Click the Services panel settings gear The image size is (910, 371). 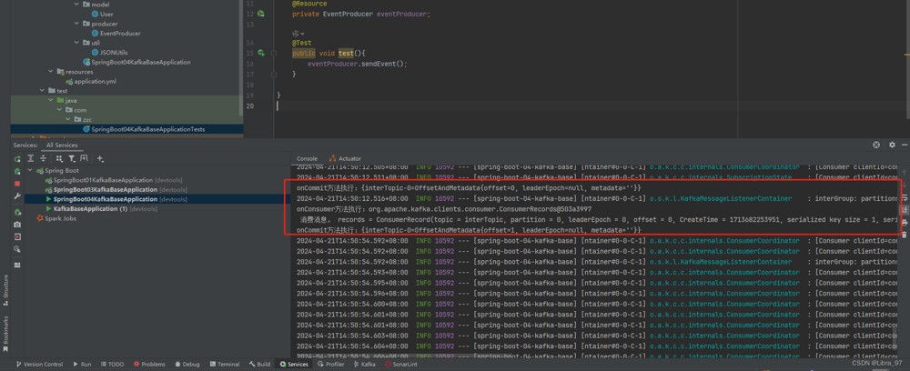point(892,145)
